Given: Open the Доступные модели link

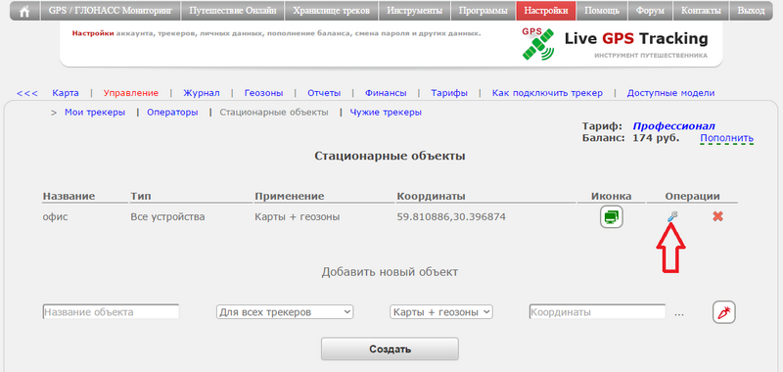Looking at the screenshot, I should coord(670,93).
